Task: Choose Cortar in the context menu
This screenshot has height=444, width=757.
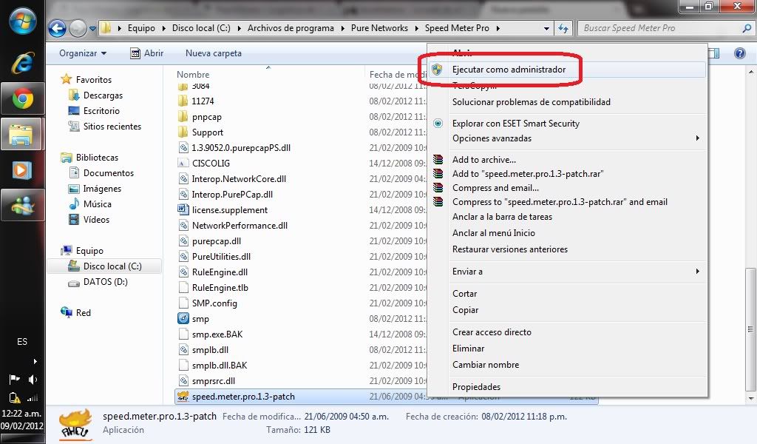Action: tap(567, 294)
